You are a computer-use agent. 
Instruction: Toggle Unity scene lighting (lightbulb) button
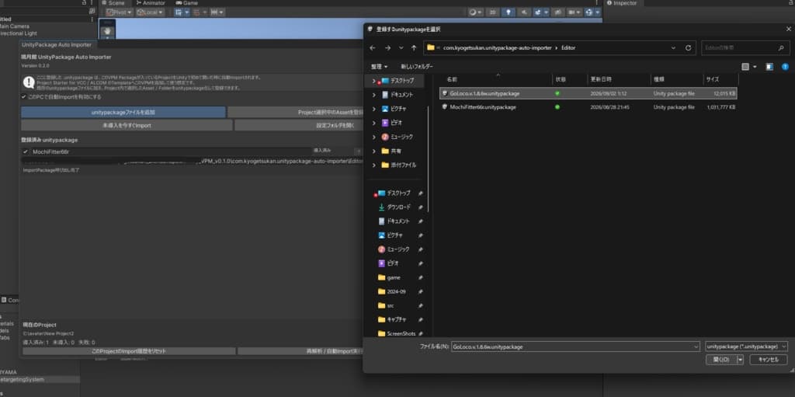[508, 12]
